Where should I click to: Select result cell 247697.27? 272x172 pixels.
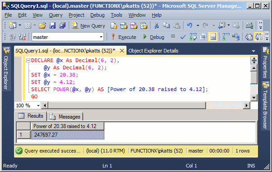click(68, 135)
